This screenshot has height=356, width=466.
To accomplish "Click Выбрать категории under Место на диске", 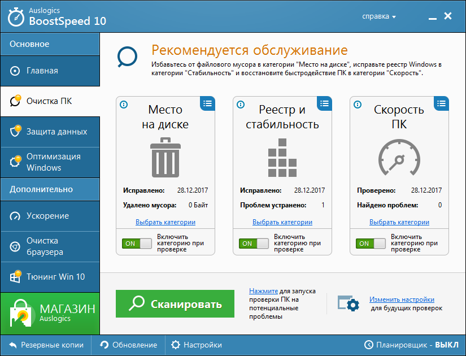I will pos(166,222).
